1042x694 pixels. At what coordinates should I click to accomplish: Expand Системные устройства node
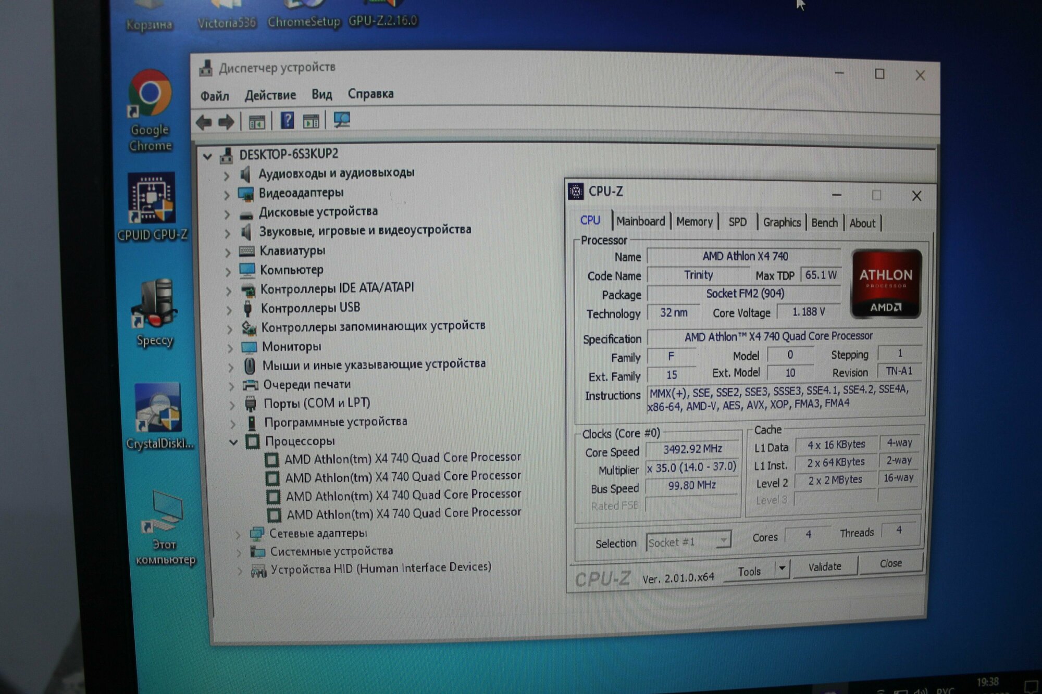click(239, 552)
